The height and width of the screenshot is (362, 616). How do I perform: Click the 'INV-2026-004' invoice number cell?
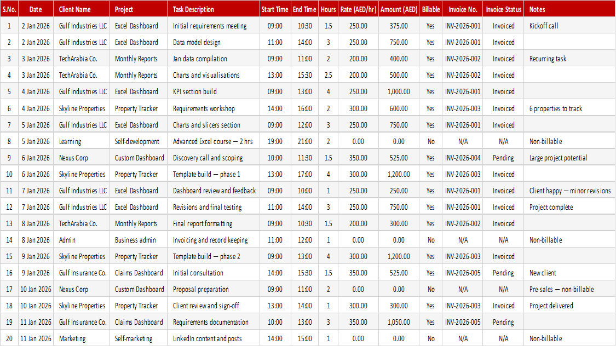(x=463, y=158)
